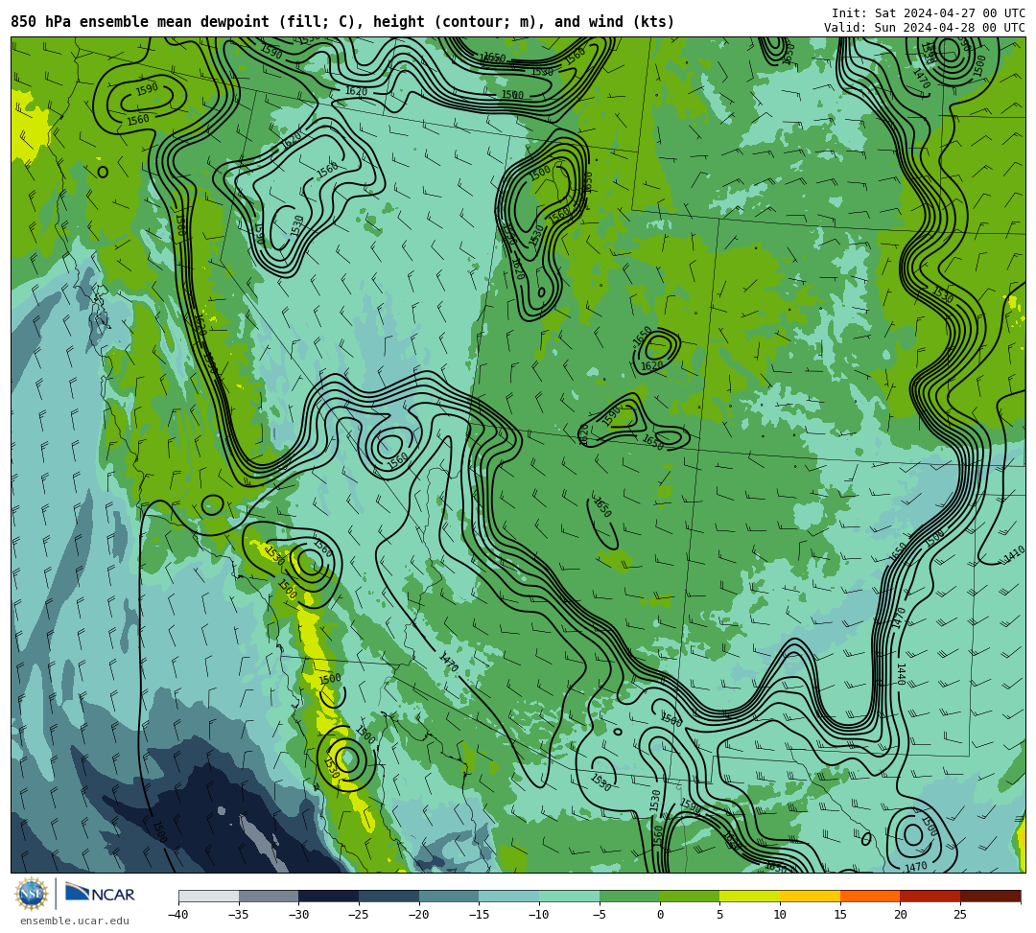Click the colorbar label '-20'
The image size is (1036, 933).
[419, 915]
